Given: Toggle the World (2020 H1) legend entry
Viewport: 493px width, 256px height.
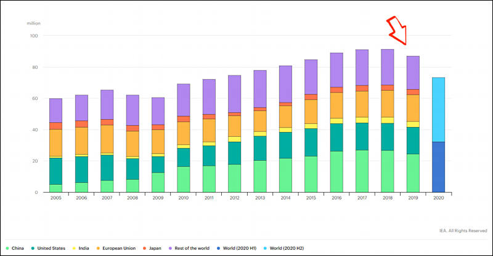Looking at the screenshot, I should point(237,248).
